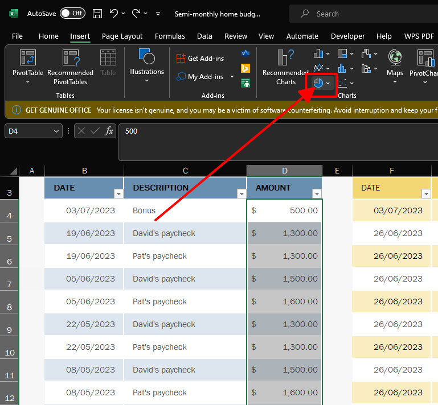
Task: Switch to the Formulas tab
Action: click(170, 36)
